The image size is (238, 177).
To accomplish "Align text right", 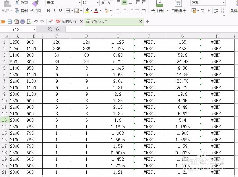I will tap(131, 11).
